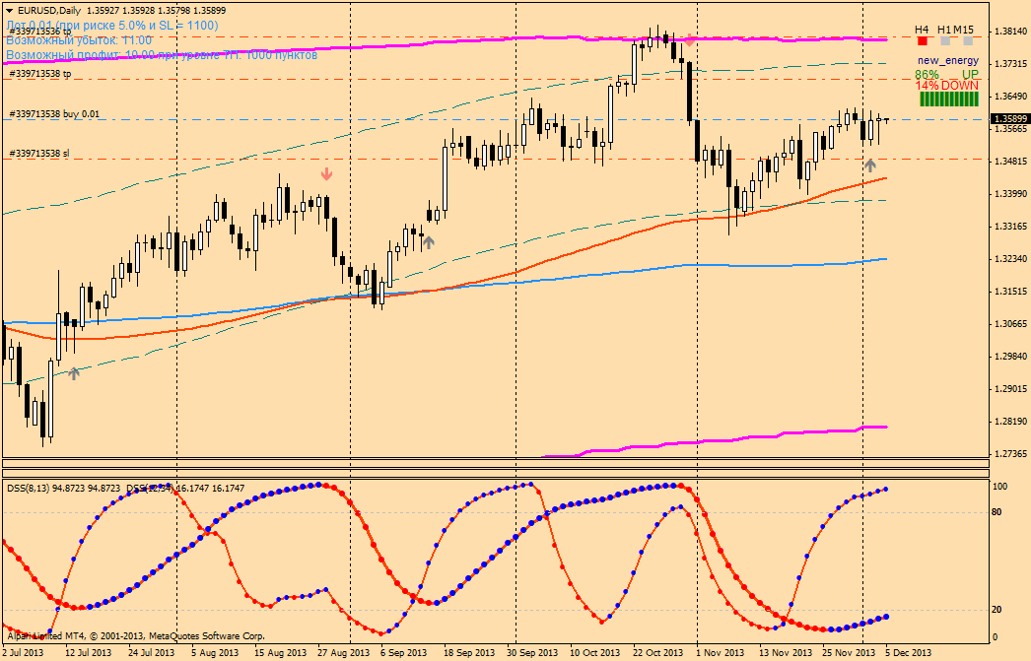Click the new_energy indicator label
The image size is (1031, 661).
[948, 60]
